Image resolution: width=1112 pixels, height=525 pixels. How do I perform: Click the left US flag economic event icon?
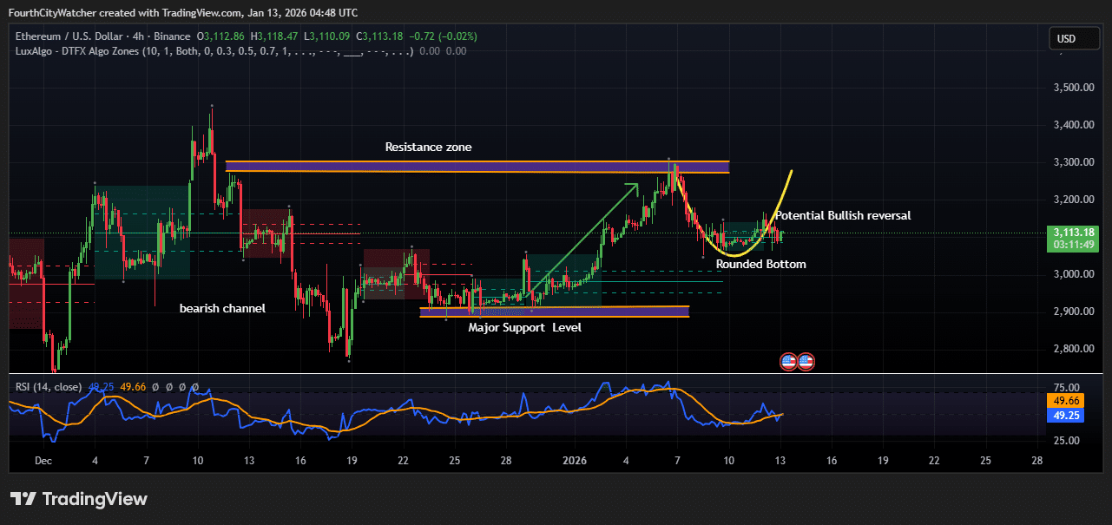tap(788, 361)
